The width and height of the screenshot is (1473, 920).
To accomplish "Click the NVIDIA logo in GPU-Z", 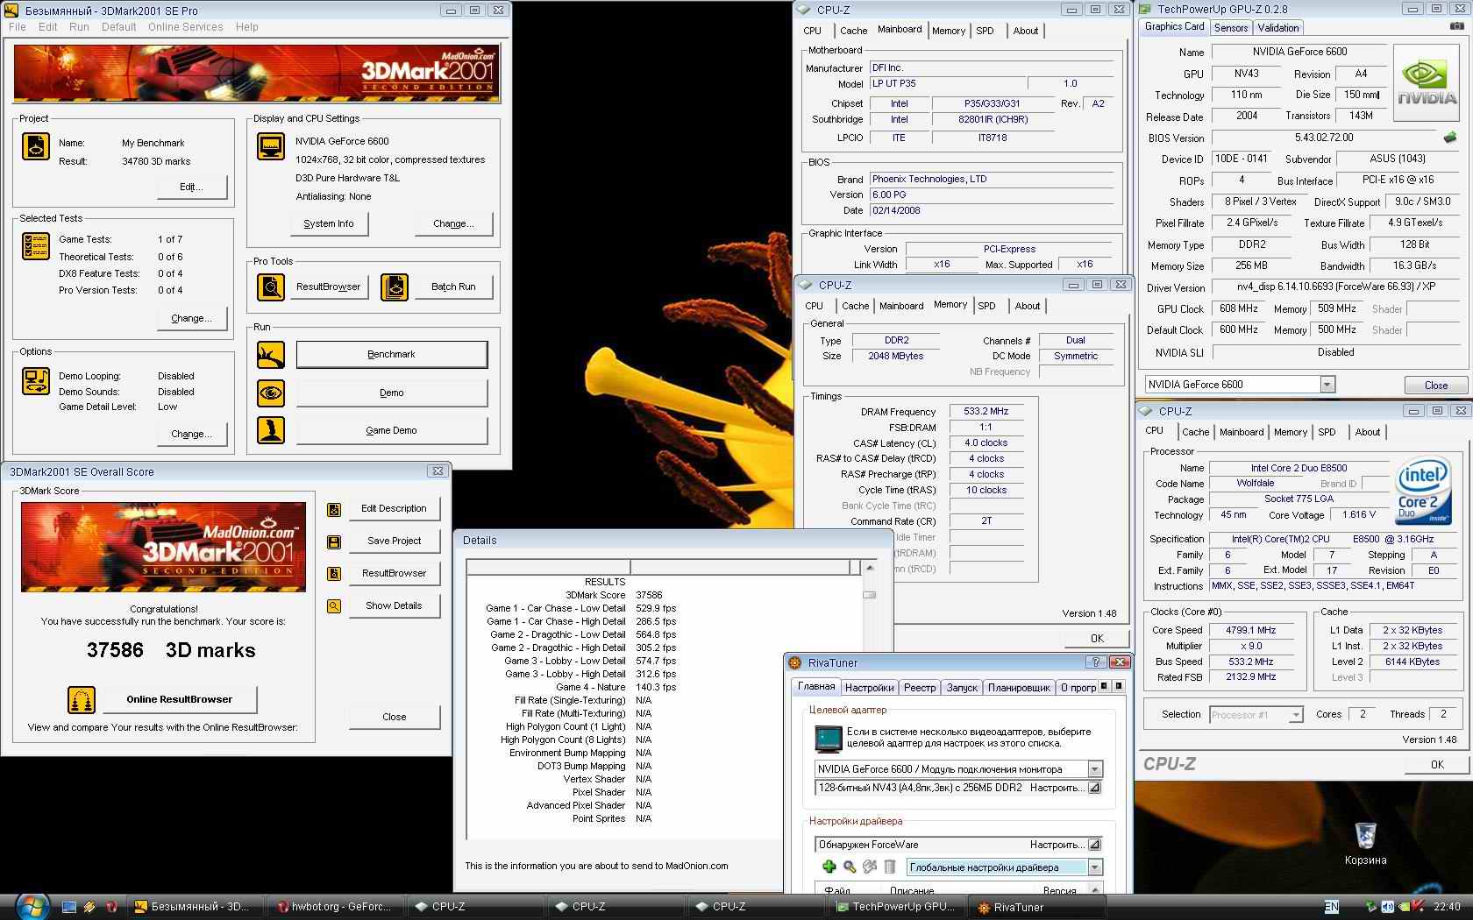I will pyautogui.click(x=1427, y=82).
